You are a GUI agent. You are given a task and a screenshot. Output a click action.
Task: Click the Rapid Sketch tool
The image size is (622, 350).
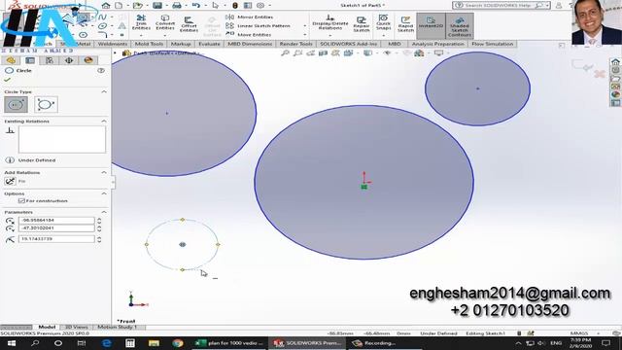[x=405, y=24]
